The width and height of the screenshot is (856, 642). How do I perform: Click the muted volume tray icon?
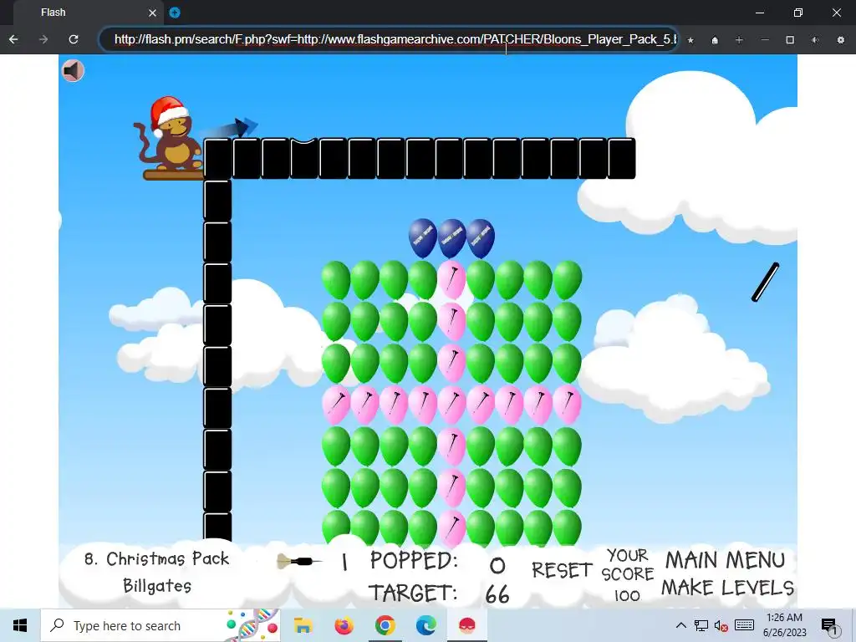click(x=721, y=625)
